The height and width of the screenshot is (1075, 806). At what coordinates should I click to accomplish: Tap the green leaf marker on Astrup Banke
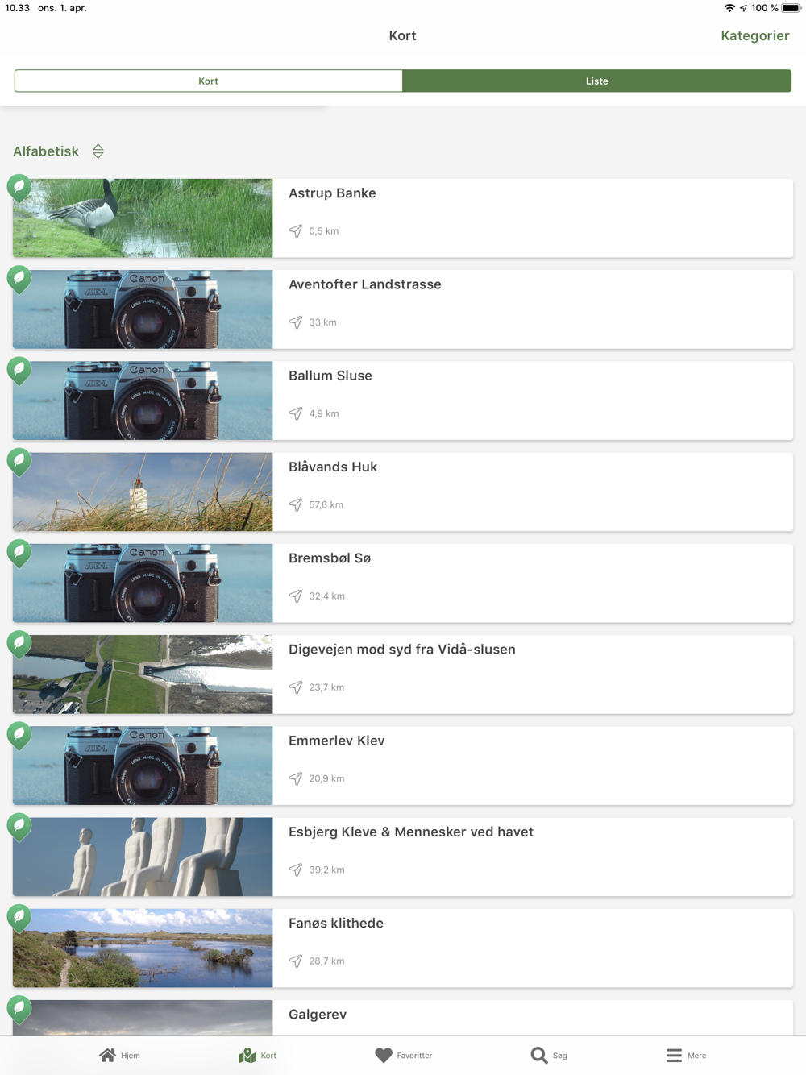point(19,188)
